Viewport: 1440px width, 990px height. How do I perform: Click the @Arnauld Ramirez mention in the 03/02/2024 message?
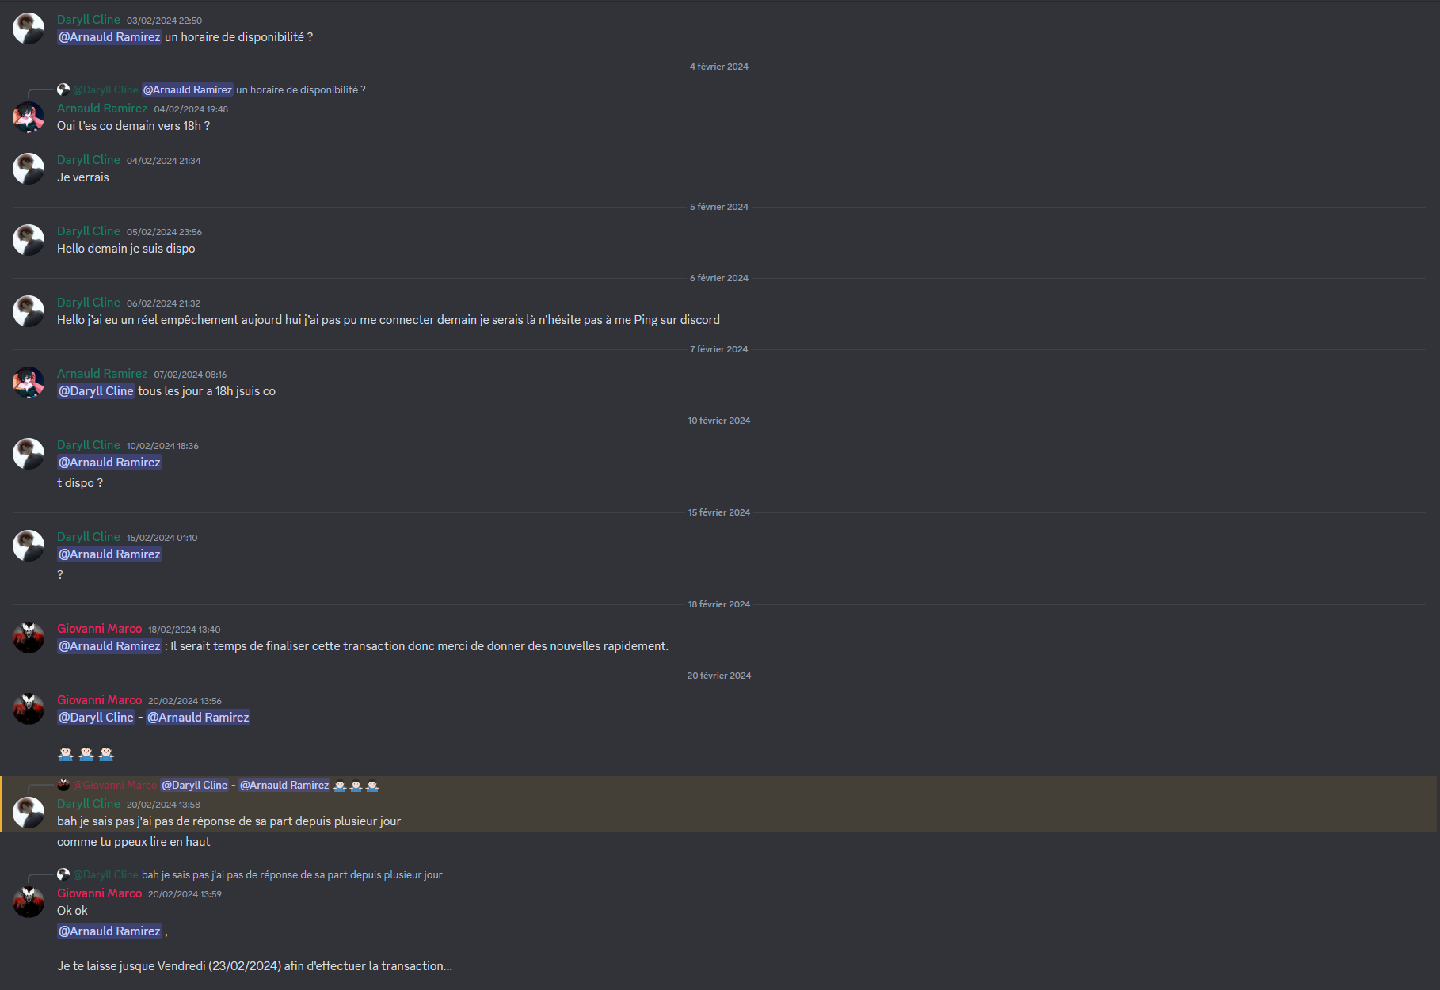tap(109, 37)
